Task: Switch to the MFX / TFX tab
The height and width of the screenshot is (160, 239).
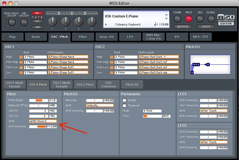Action: click(200, 37)
